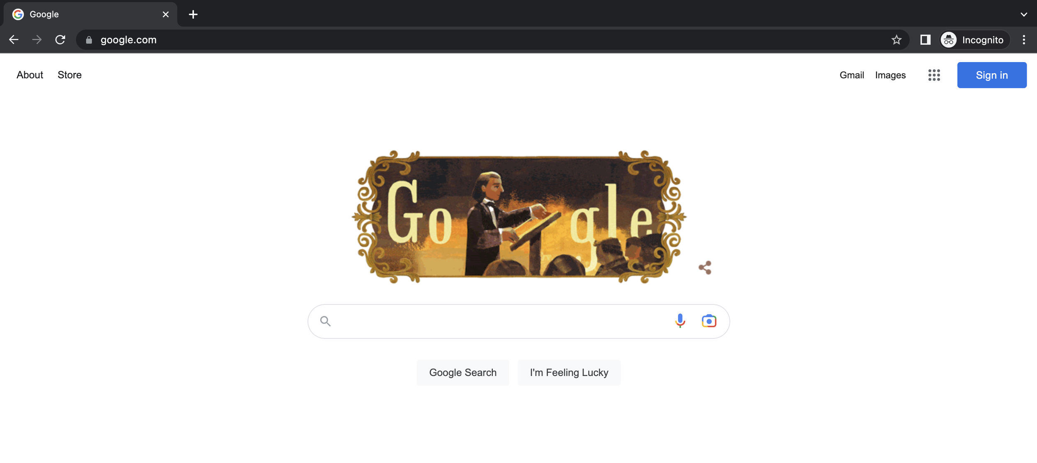Click the Google Search button
Screen dimensions: 1037x463
(463, 373)
